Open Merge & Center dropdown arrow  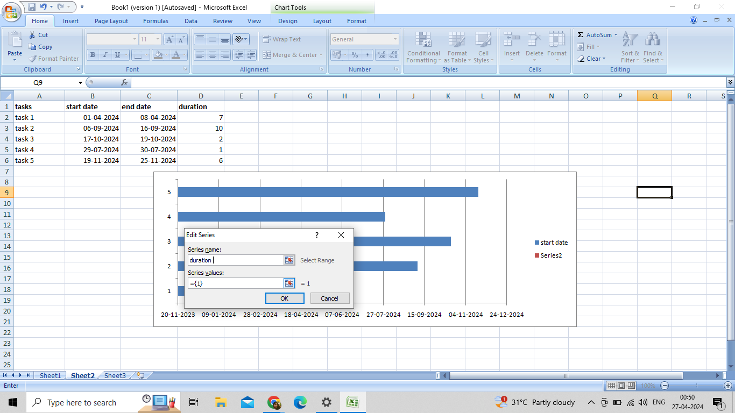[x=321, y=55]
